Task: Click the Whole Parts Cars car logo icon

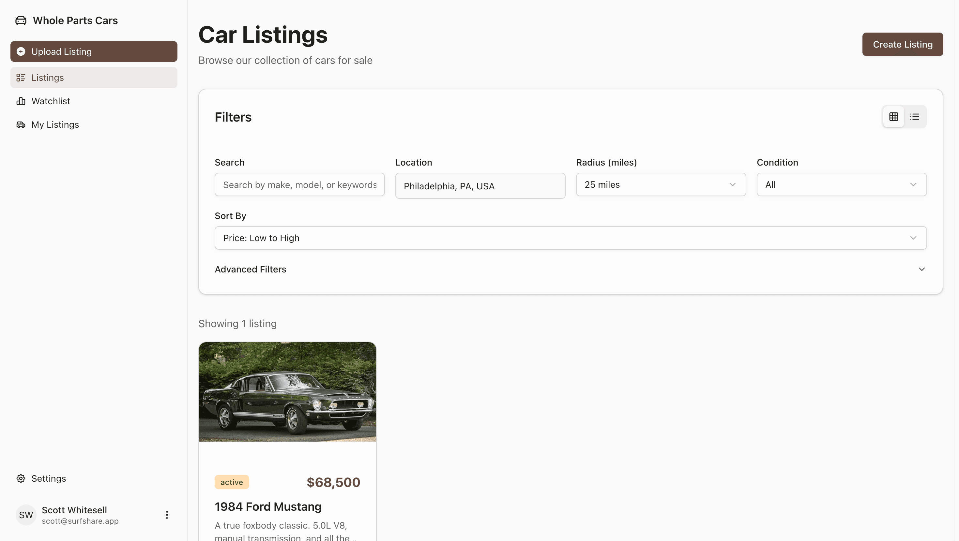Action: pyautogui.click(x=21, y=21)
